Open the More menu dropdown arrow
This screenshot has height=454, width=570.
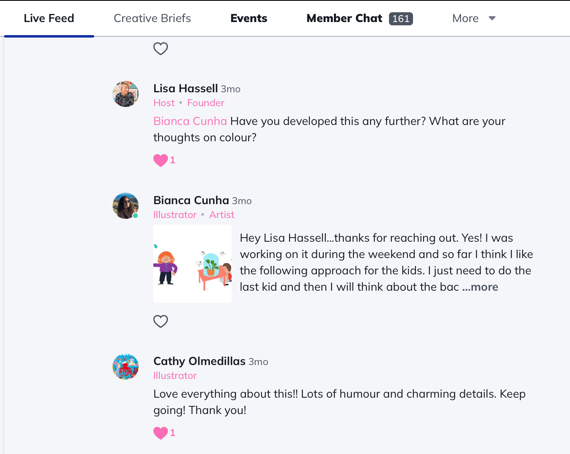(492, 18)
